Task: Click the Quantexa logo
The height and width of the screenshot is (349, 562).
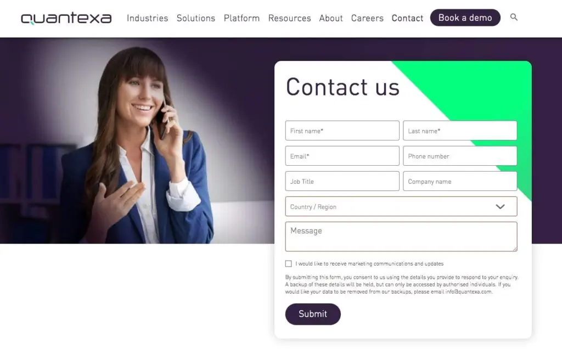Action: click(x=66, y=18)
